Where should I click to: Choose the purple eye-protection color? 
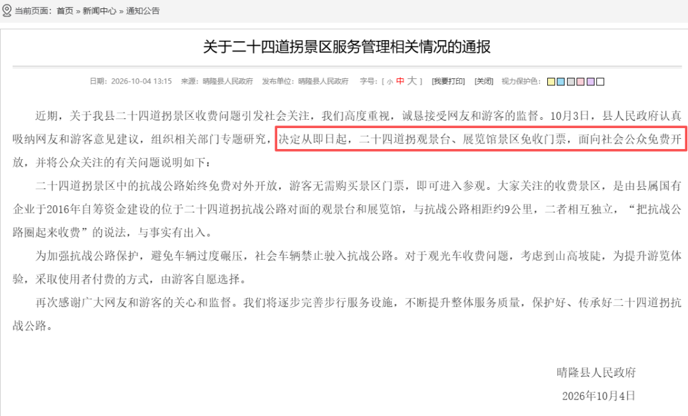coord(591,82)
